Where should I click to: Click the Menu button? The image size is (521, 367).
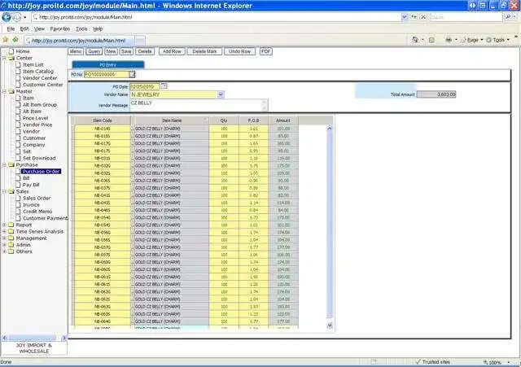pos(76,51)
